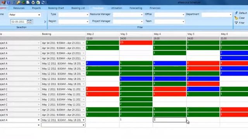Click the 21.00 total under May 6
248x139 pixels.
pyautogui.click(x=234, y=39)
